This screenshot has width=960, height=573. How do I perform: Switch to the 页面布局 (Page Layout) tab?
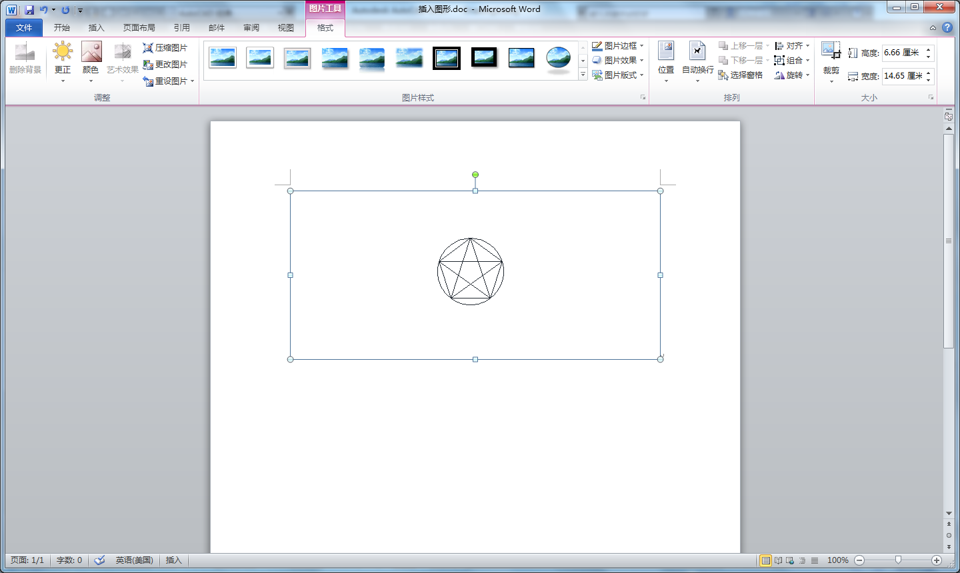coord(139,28)
